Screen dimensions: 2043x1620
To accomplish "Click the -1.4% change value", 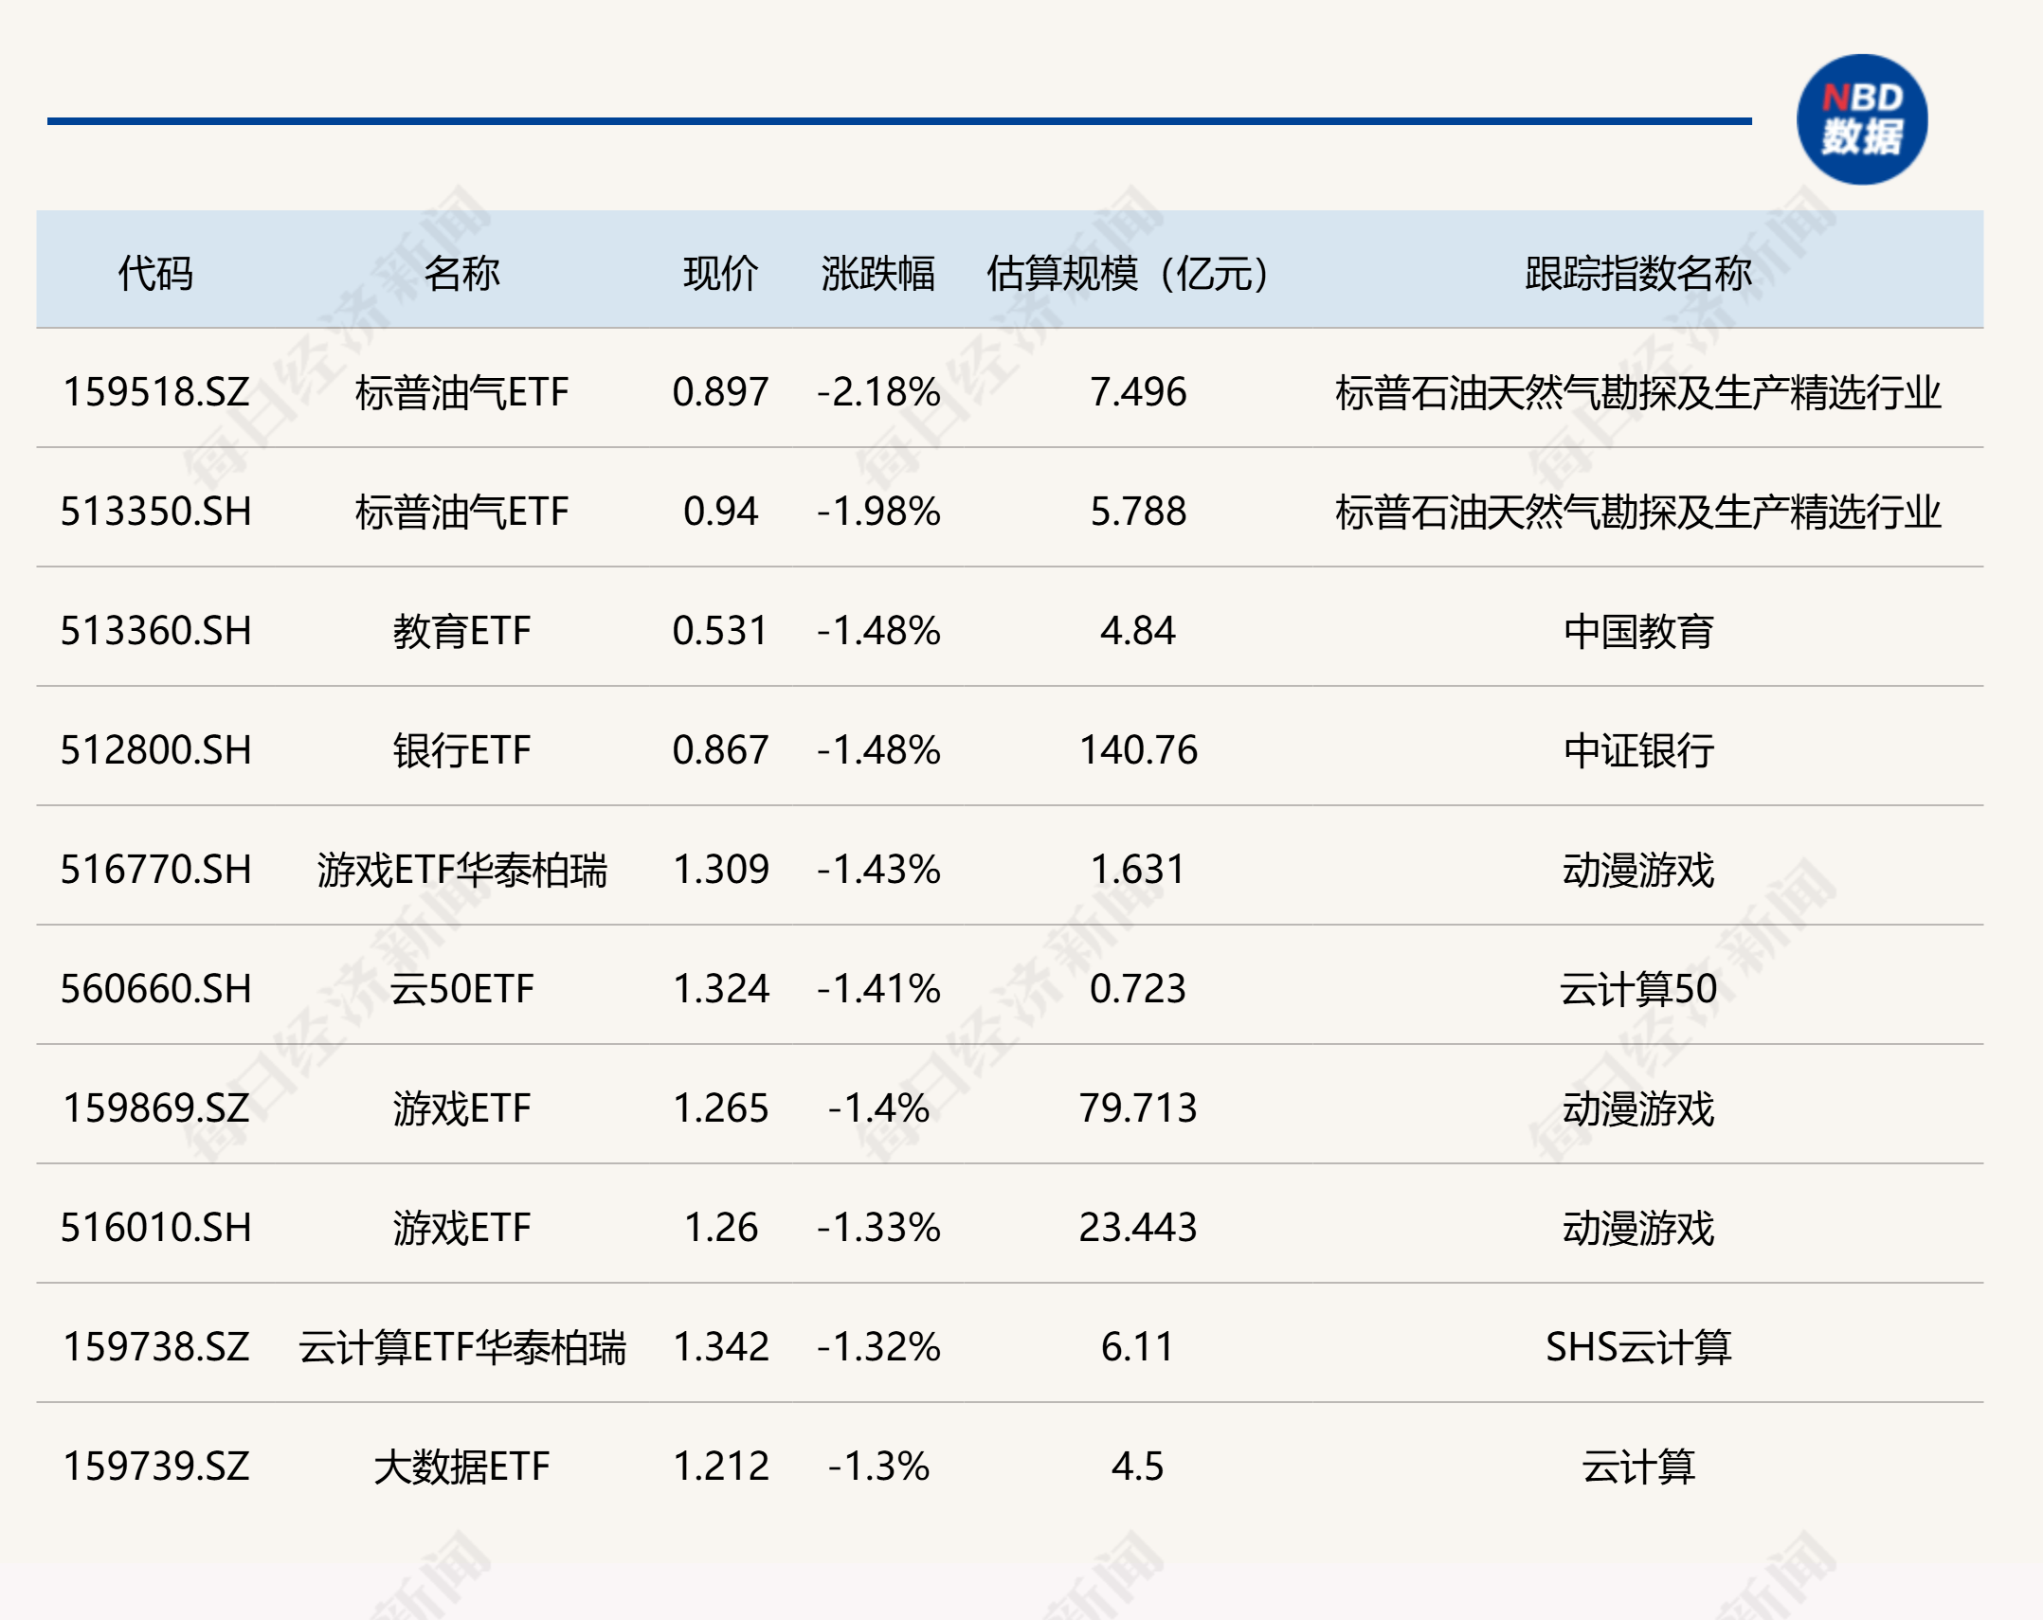I will pos(878,1108).
